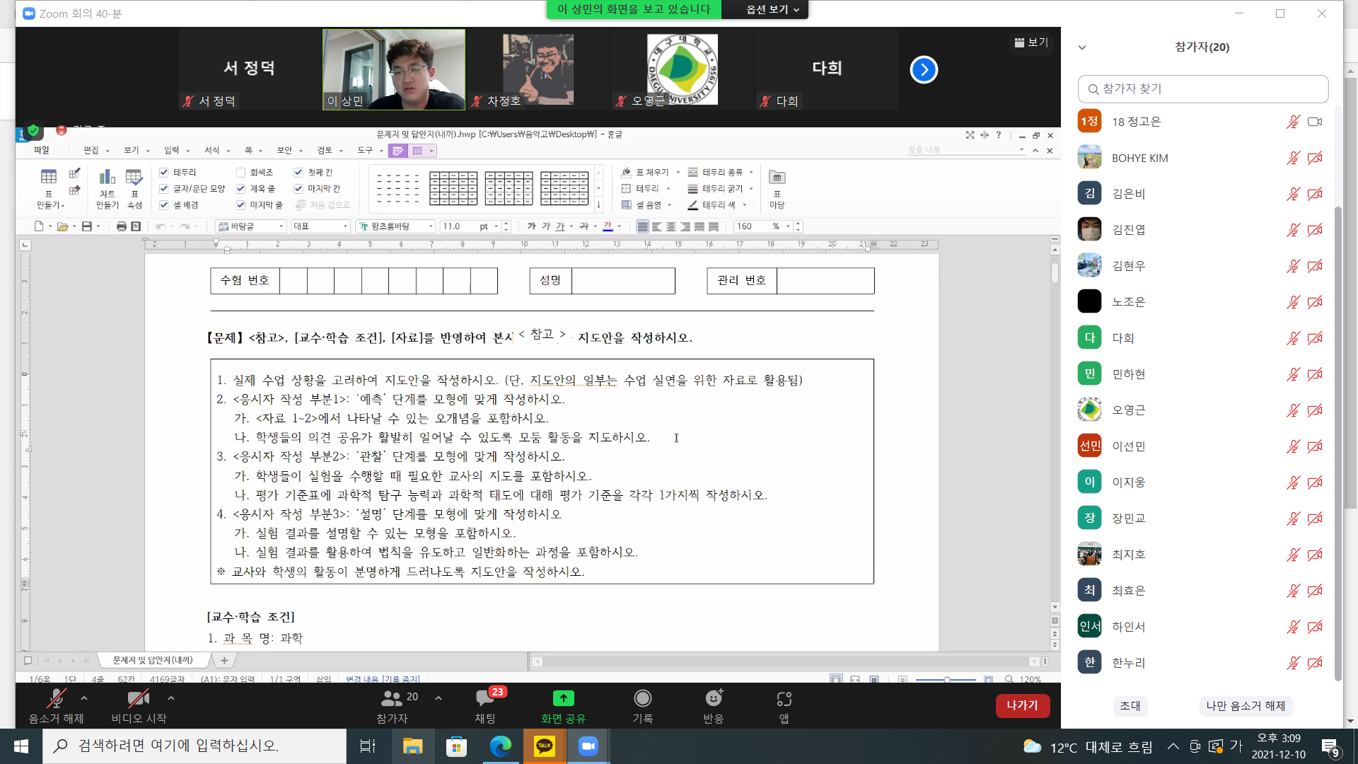
Task: Uncheck the 테두리 checkbox in ribbon
Action: click(x=164, y=172)
